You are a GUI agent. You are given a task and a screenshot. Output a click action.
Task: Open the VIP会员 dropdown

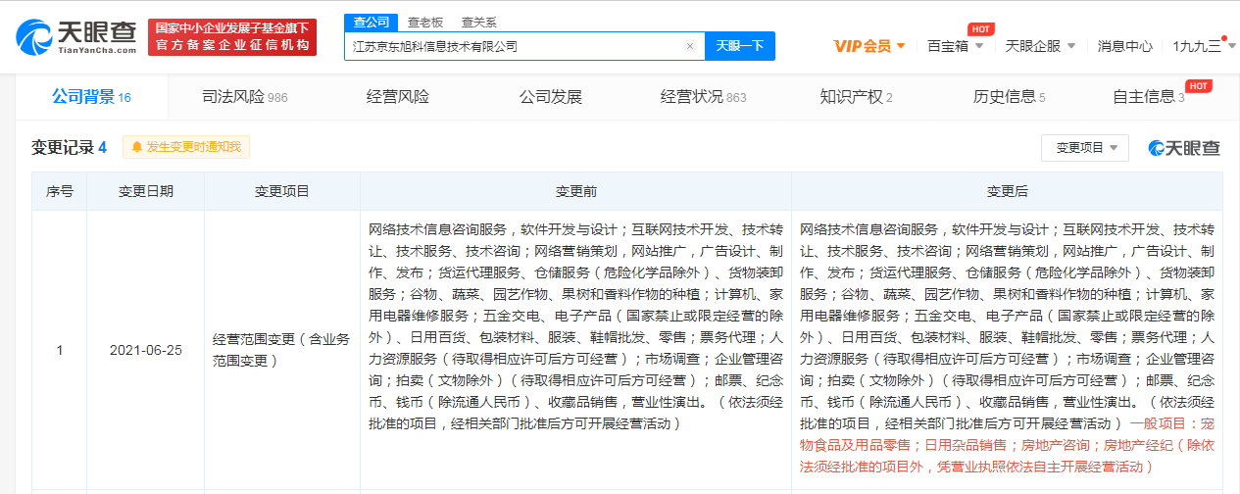[869, 46]
